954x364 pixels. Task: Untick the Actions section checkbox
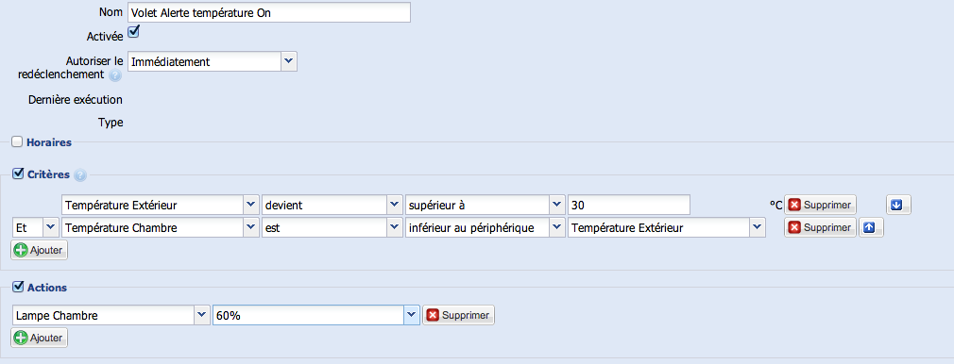click(x=18, y=287)
